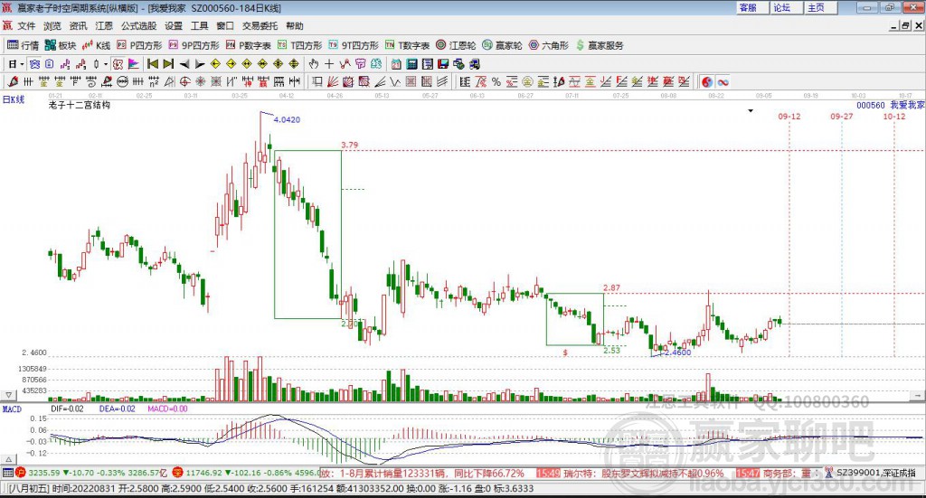Switch to the K线 chart view
Viewport: 926px width, 498px height.
coord(96,45)
